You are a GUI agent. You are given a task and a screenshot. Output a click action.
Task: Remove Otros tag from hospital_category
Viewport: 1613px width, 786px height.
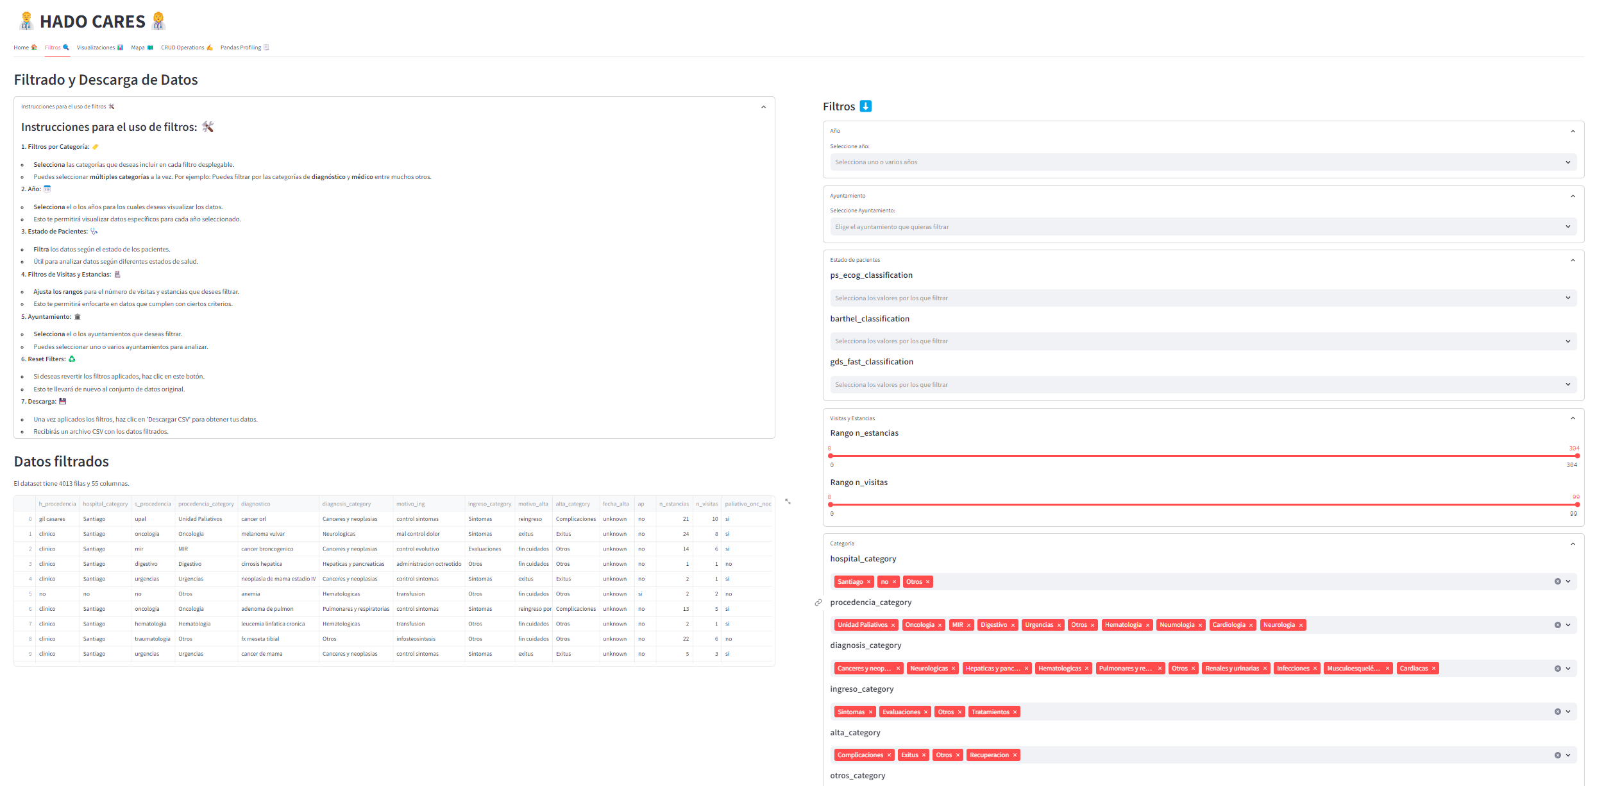927,582
